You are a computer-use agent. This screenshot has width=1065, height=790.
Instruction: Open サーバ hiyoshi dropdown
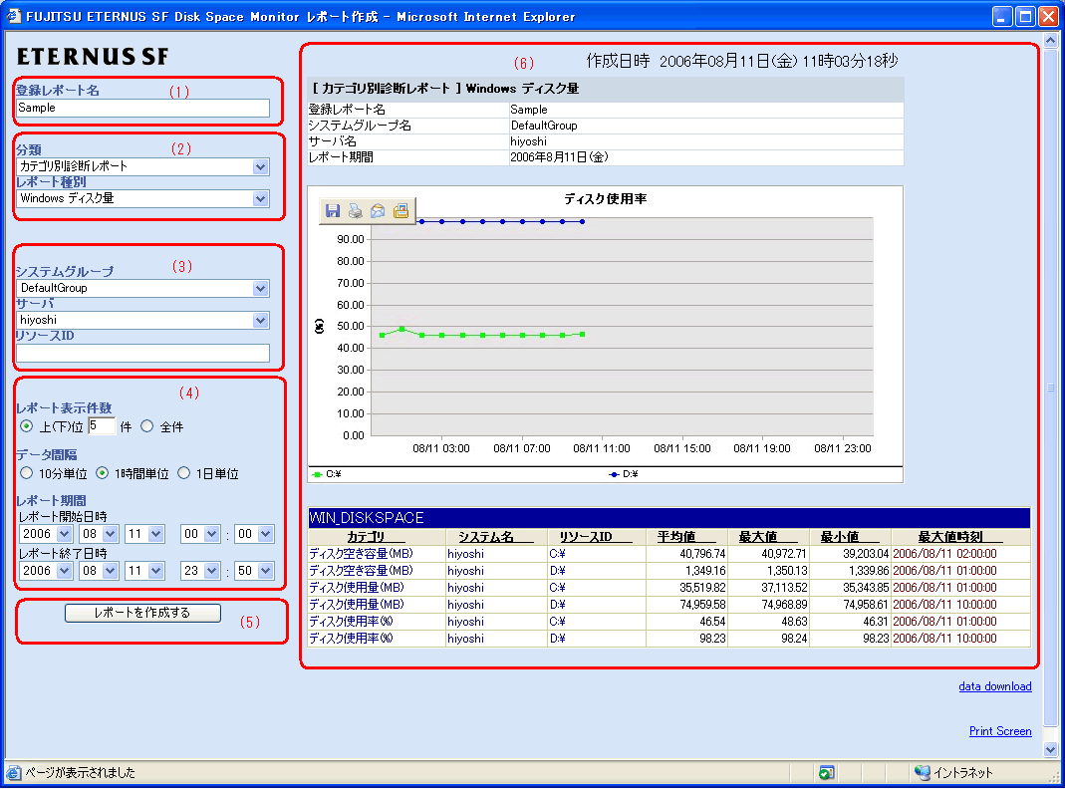point(261,320)
